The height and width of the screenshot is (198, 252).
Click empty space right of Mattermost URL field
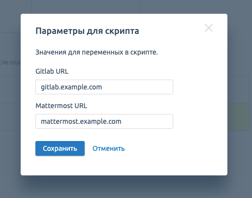click(200, 121)
